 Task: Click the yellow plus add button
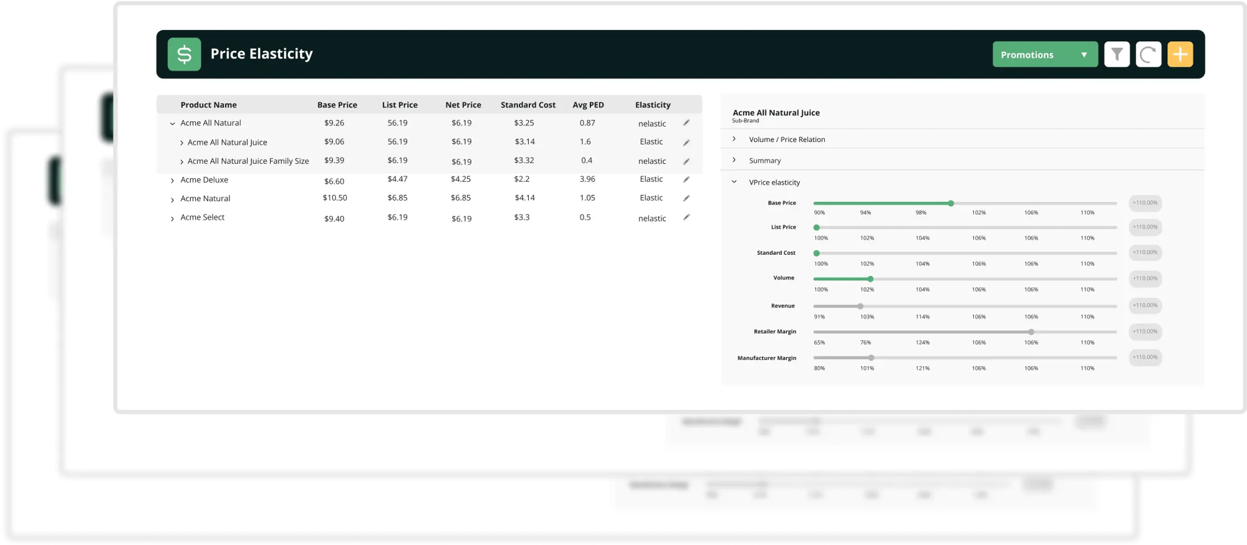[x=1180, y=54]
